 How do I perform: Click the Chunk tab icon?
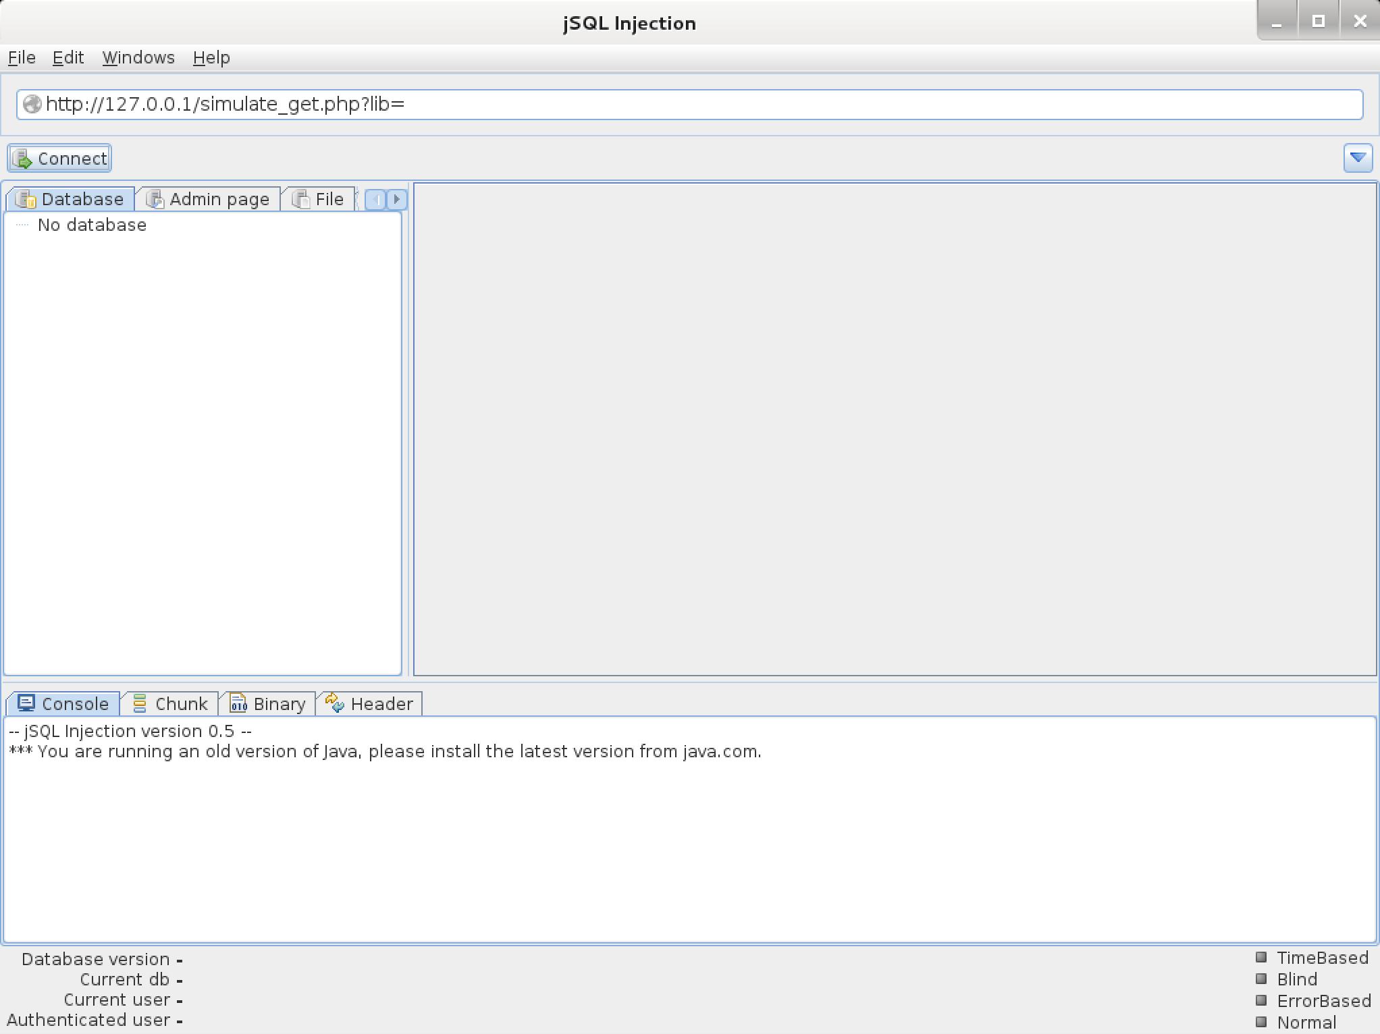pos(140,703)
